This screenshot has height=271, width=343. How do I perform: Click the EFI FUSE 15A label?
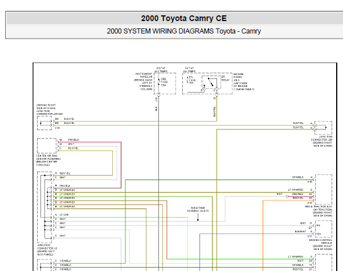coord(192,80)
